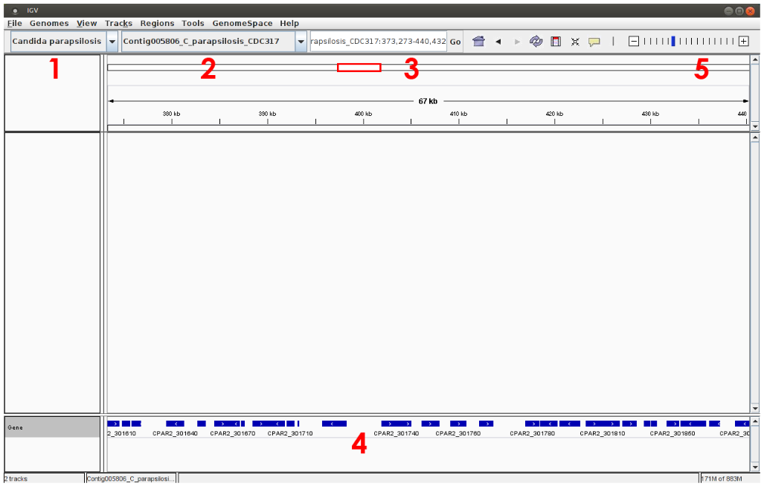Refresh the current view
The image size is (764, 489).
tap(536, 42)
